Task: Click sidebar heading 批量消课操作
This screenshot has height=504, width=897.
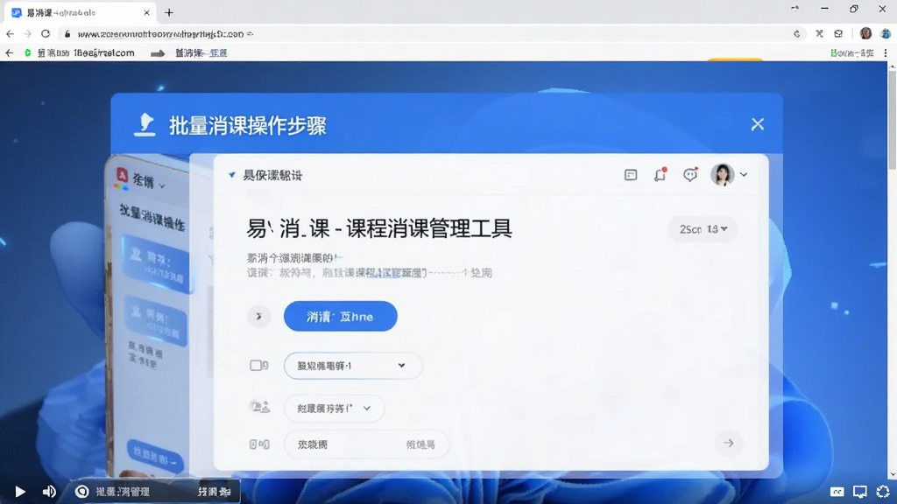Action: click(152, 217)
